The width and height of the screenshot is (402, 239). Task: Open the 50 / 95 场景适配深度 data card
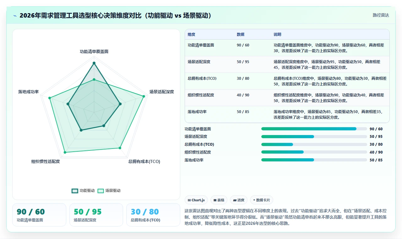tap(96, 215)
